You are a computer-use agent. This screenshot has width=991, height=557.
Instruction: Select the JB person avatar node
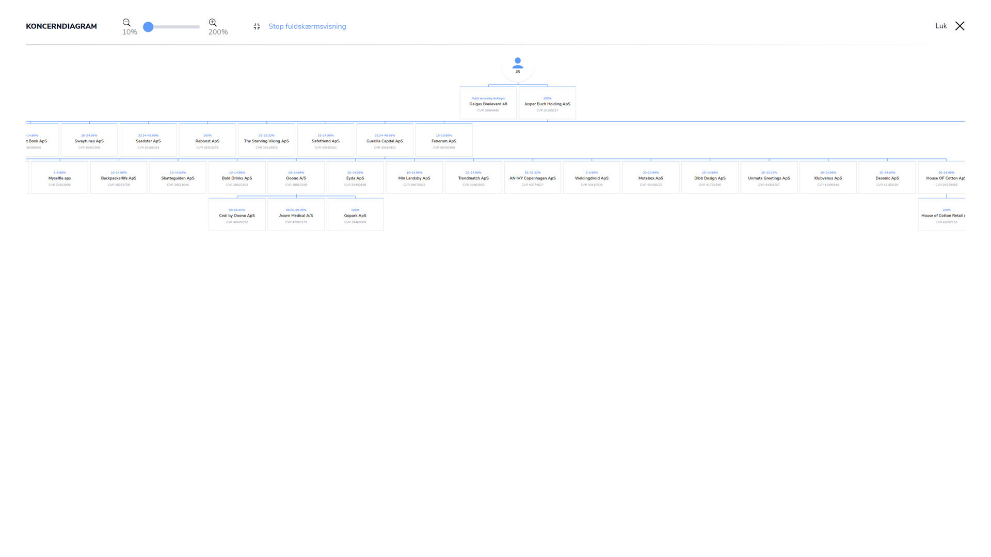point(518,66)
